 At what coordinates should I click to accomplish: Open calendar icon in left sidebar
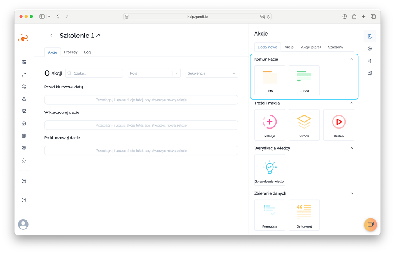point(24,124)
